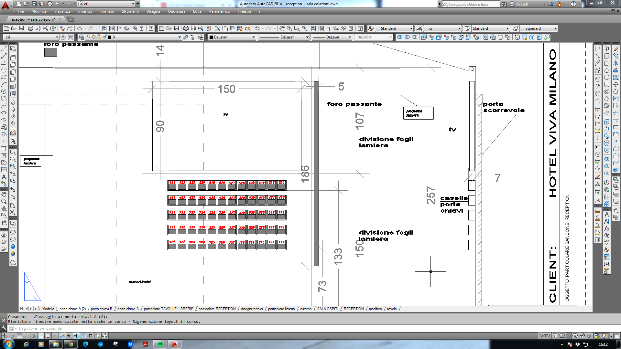Open the Quotatura menu

[x=176, y=11]
